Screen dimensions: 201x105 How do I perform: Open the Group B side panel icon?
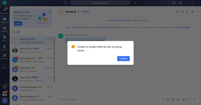point(193,12)
